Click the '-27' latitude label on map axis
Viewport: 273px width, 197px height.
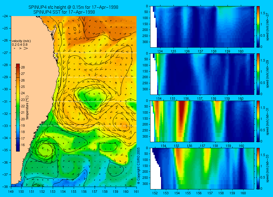5,53
